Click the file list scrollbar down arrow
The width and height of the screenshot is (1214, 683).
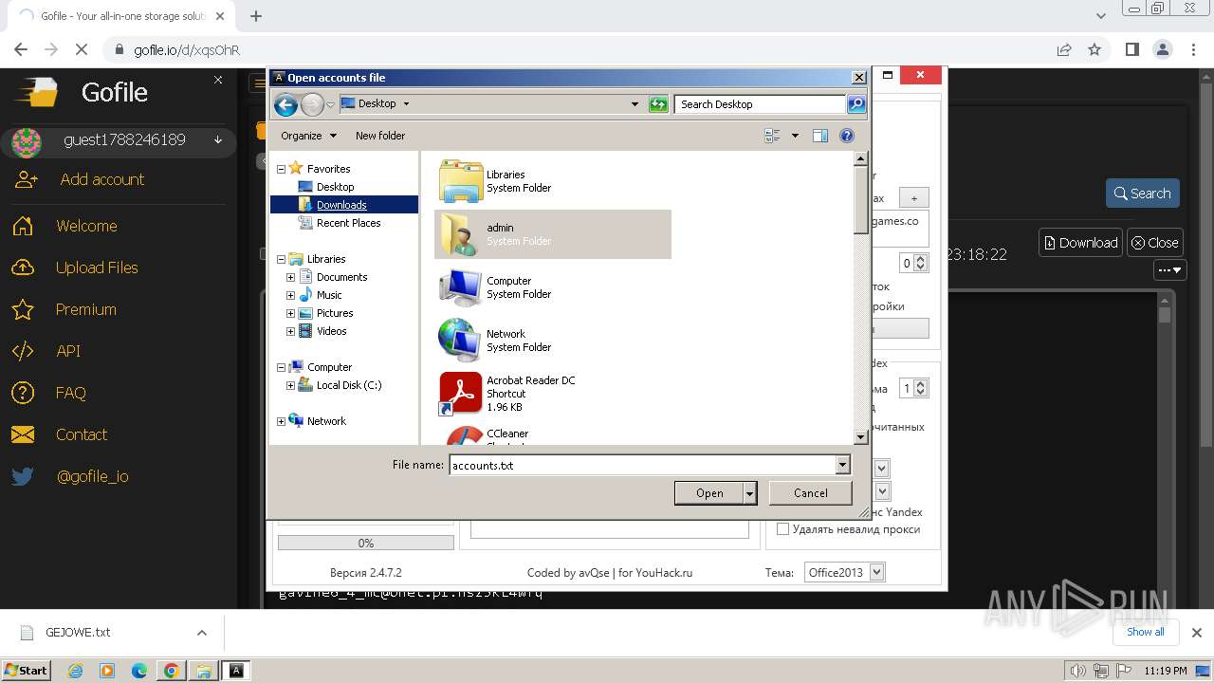861,437
